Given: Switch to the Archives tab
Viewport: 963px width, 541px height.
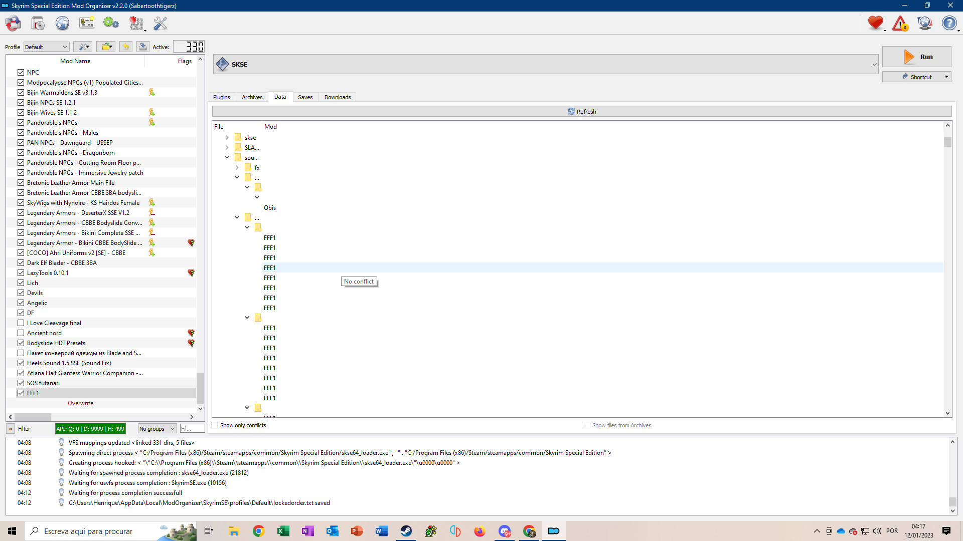Looking at the screenshot, I should point(252,97).
